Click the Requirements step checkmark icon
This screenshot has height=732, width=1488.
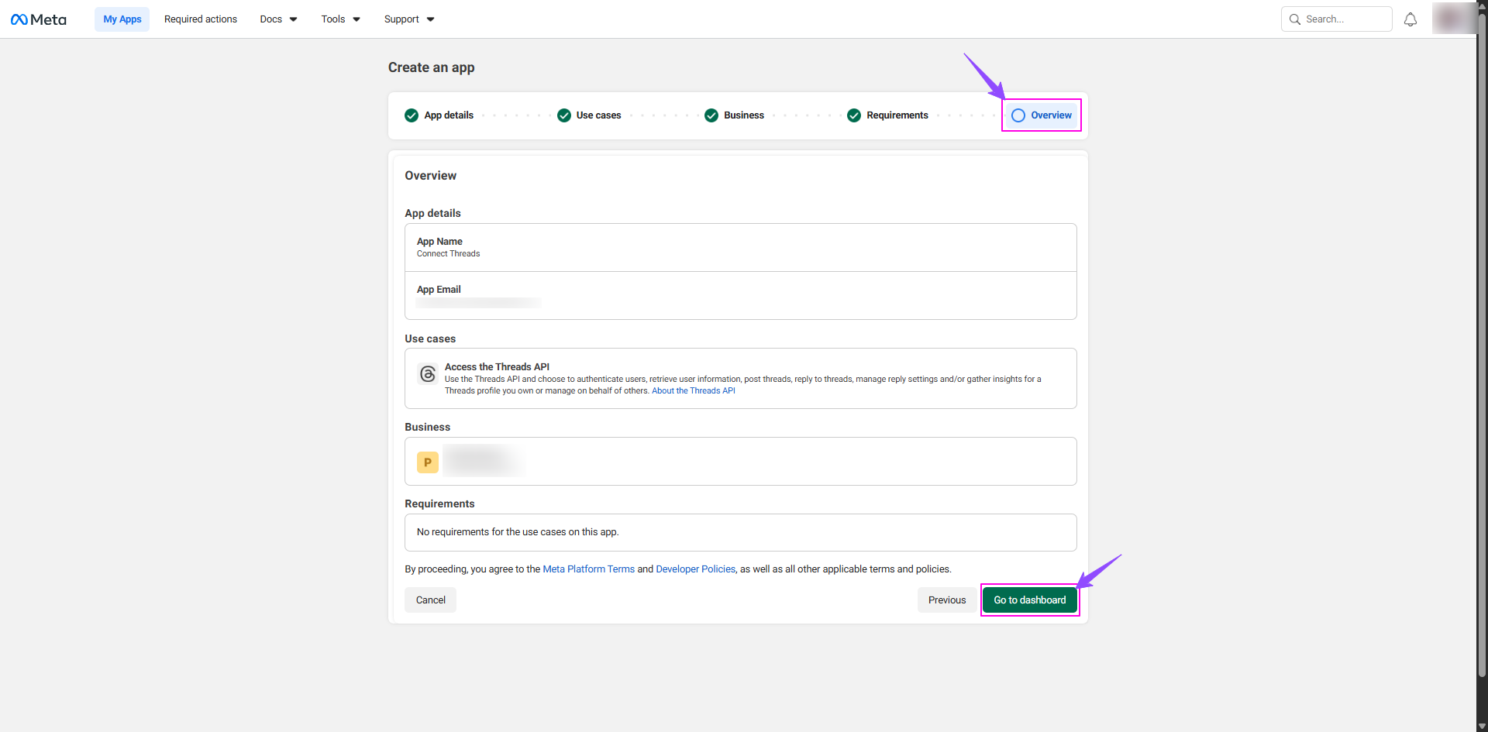854,115
